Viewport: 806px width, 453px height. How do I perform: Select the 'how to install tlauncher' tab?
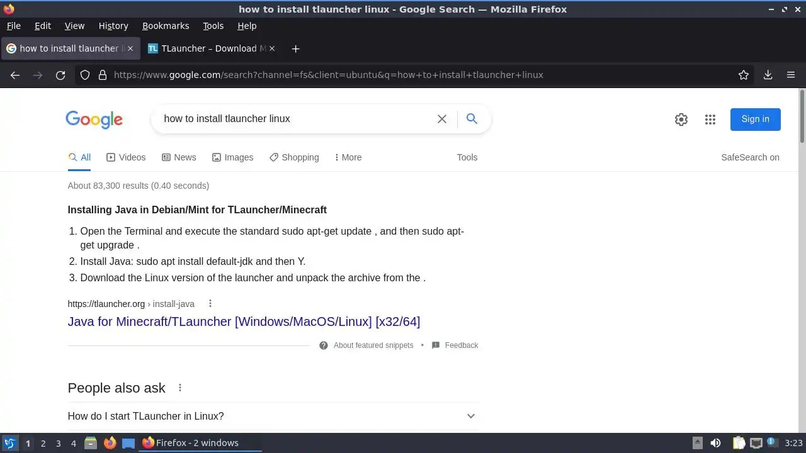coord(71,48)
